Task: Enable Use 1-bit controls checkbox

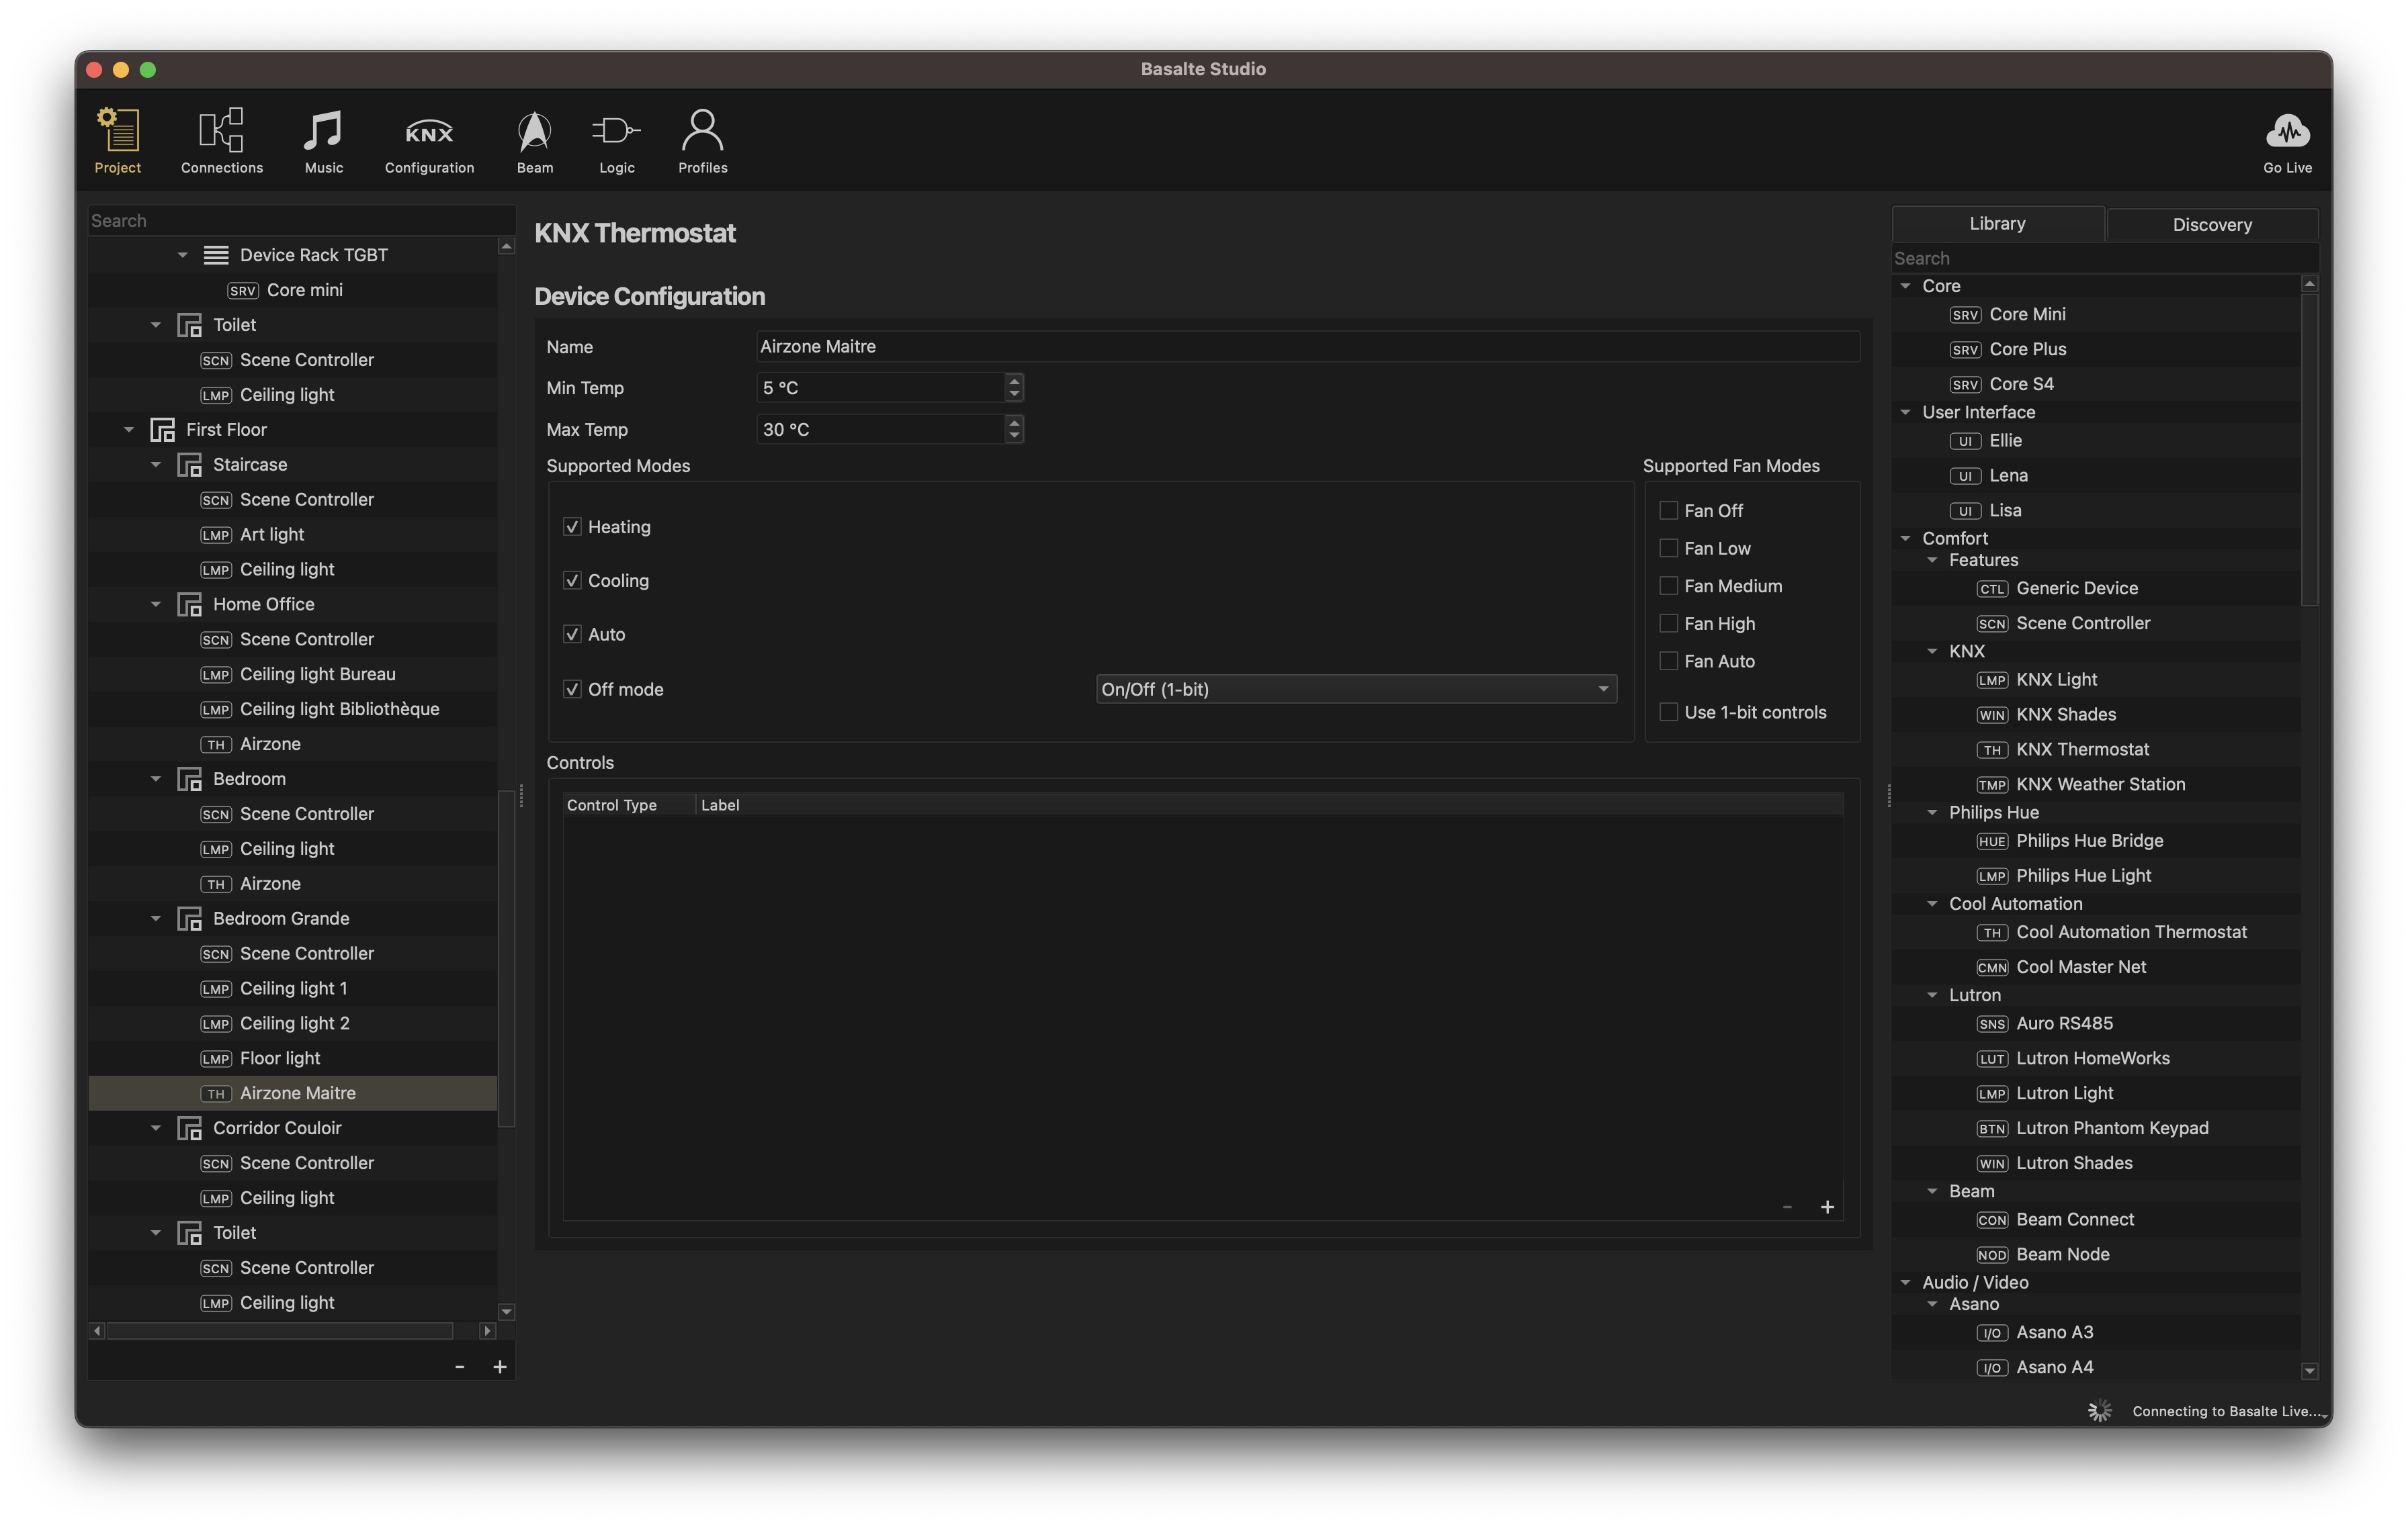Action: click(1668, 712)
